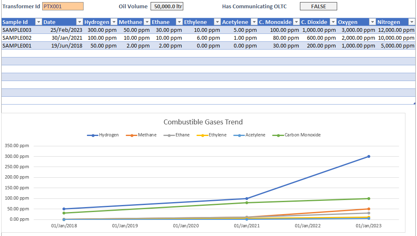Open the C. Monoxide filter dropdown
This screenshot has height=236, width=417.
pyautogui.click(x=296, y=22)
